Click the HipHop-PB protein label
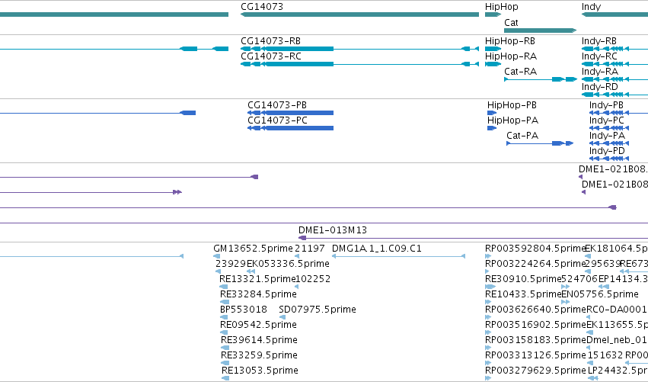 click(x=512, y=105)
